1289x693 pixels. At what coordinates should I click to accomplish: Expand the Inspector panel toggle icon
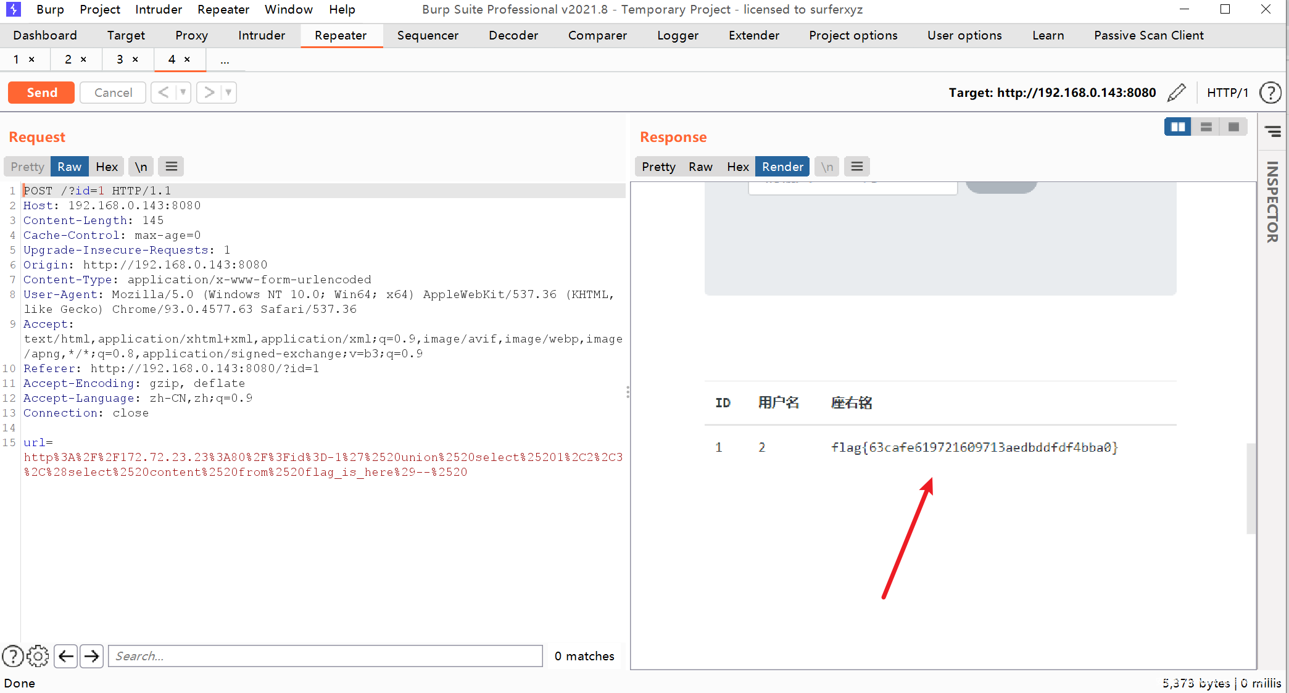click(1272, 131)
